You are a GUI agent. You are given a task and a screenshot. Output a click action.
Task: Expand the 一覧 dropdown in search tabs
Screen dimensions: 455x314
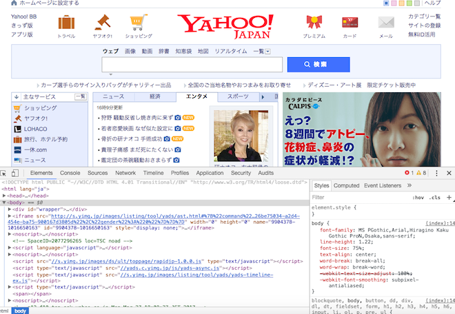268,52
